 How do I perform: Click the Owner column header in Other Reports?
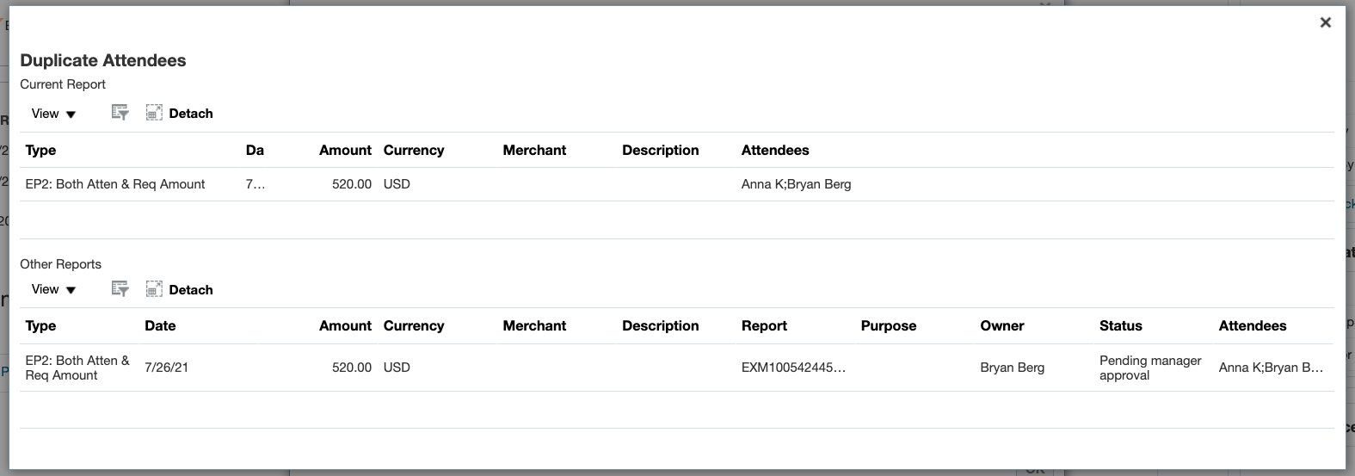click(x=1001, y=325)
